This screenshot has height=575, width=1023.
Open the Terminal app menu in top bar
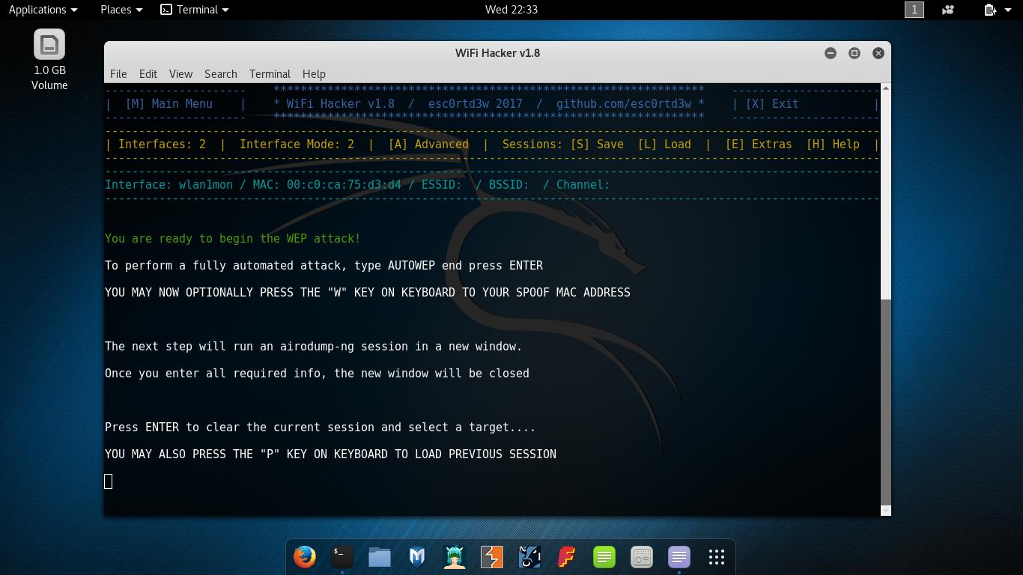coord(195,10)
